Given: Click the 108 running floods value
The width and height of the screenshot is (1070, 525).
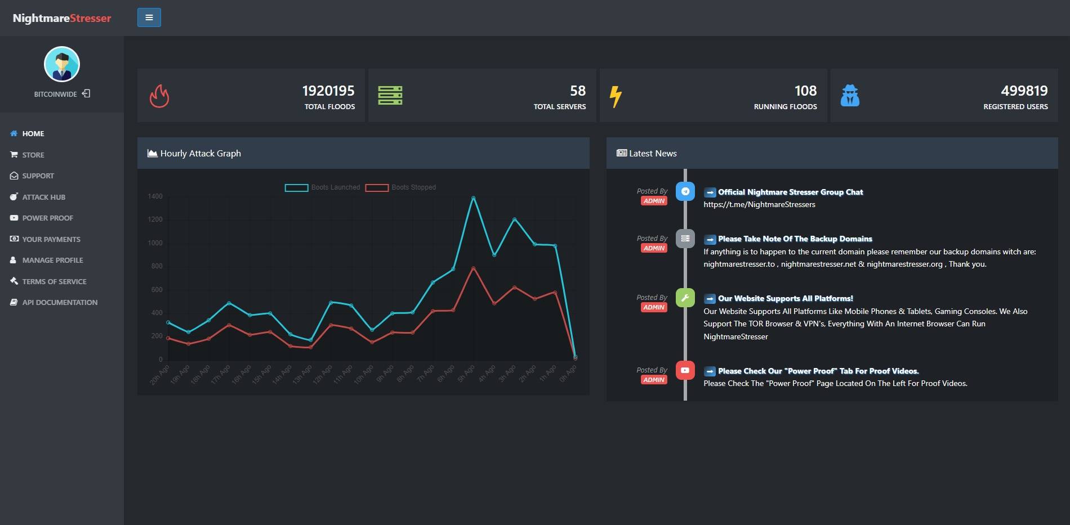Looking at the screenshot, I should tap(805, 91).
